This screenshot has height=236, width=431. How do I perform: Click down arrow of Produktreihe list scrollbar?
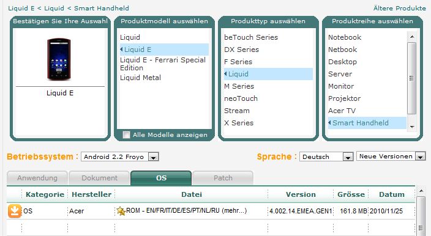(x=412, y=127)
